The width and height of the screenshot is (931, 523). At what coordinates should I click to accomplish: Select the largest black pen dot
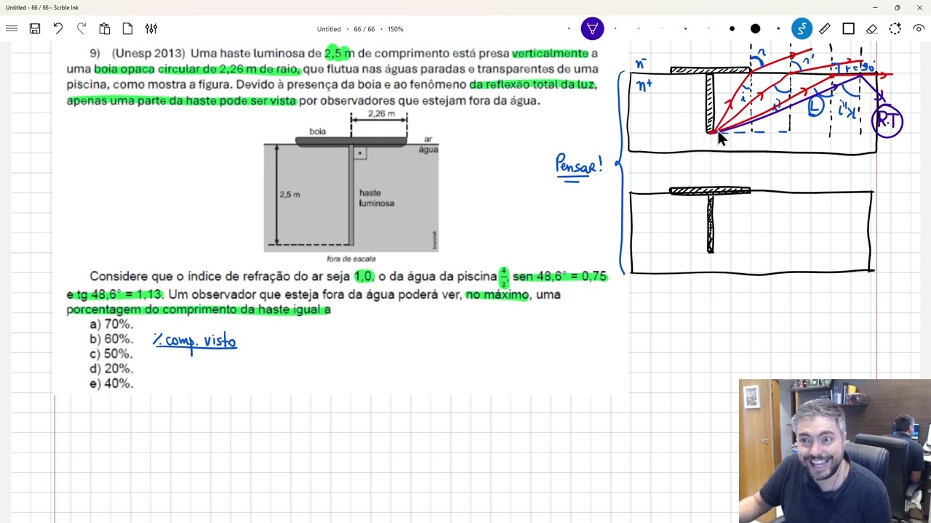pyautogui.click(x=755, y=29)
